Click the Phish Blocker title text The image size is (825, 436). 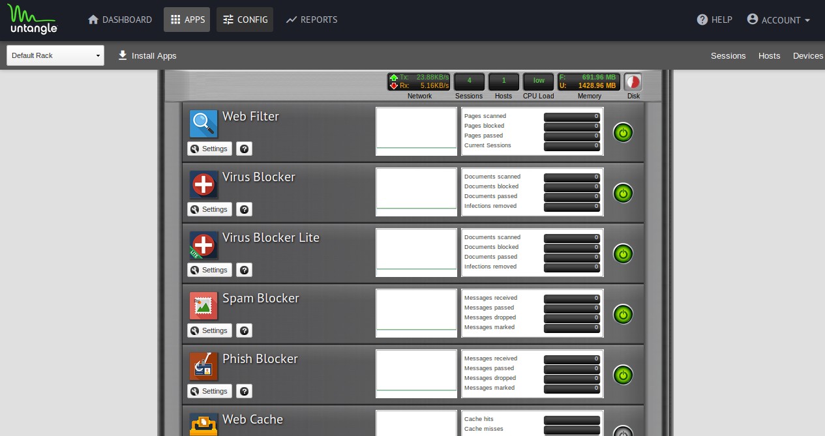(x=260, y=358)
